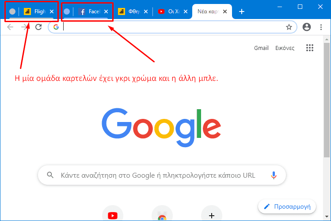331x221 pixels.
Task: Close the Facebook tab
Action: pos(106,11)
